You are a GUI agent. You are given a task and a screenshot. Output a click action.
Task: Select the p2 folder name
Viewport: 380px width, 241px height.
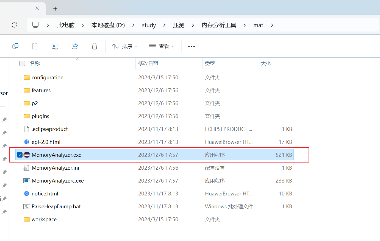click(35, 103)
